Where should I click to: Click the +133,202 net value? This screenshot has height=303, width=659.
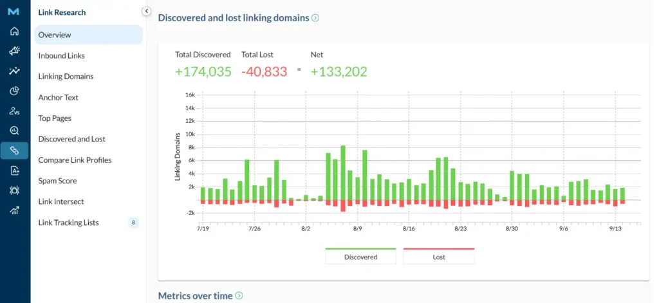point(339,71)
